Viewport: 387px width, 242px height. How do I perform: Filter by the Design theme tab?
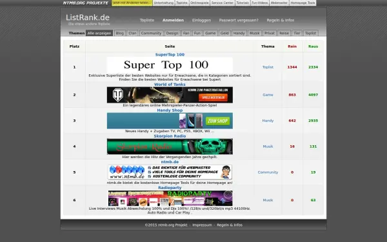pyautogui.click(x=172, y=33)
